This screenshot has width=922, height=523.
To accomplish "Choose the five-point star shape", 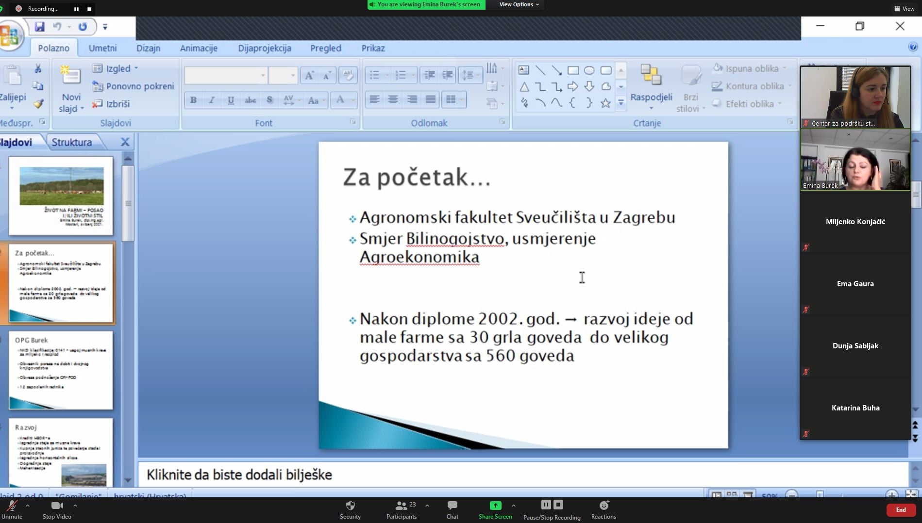I will tap(605, 103).
